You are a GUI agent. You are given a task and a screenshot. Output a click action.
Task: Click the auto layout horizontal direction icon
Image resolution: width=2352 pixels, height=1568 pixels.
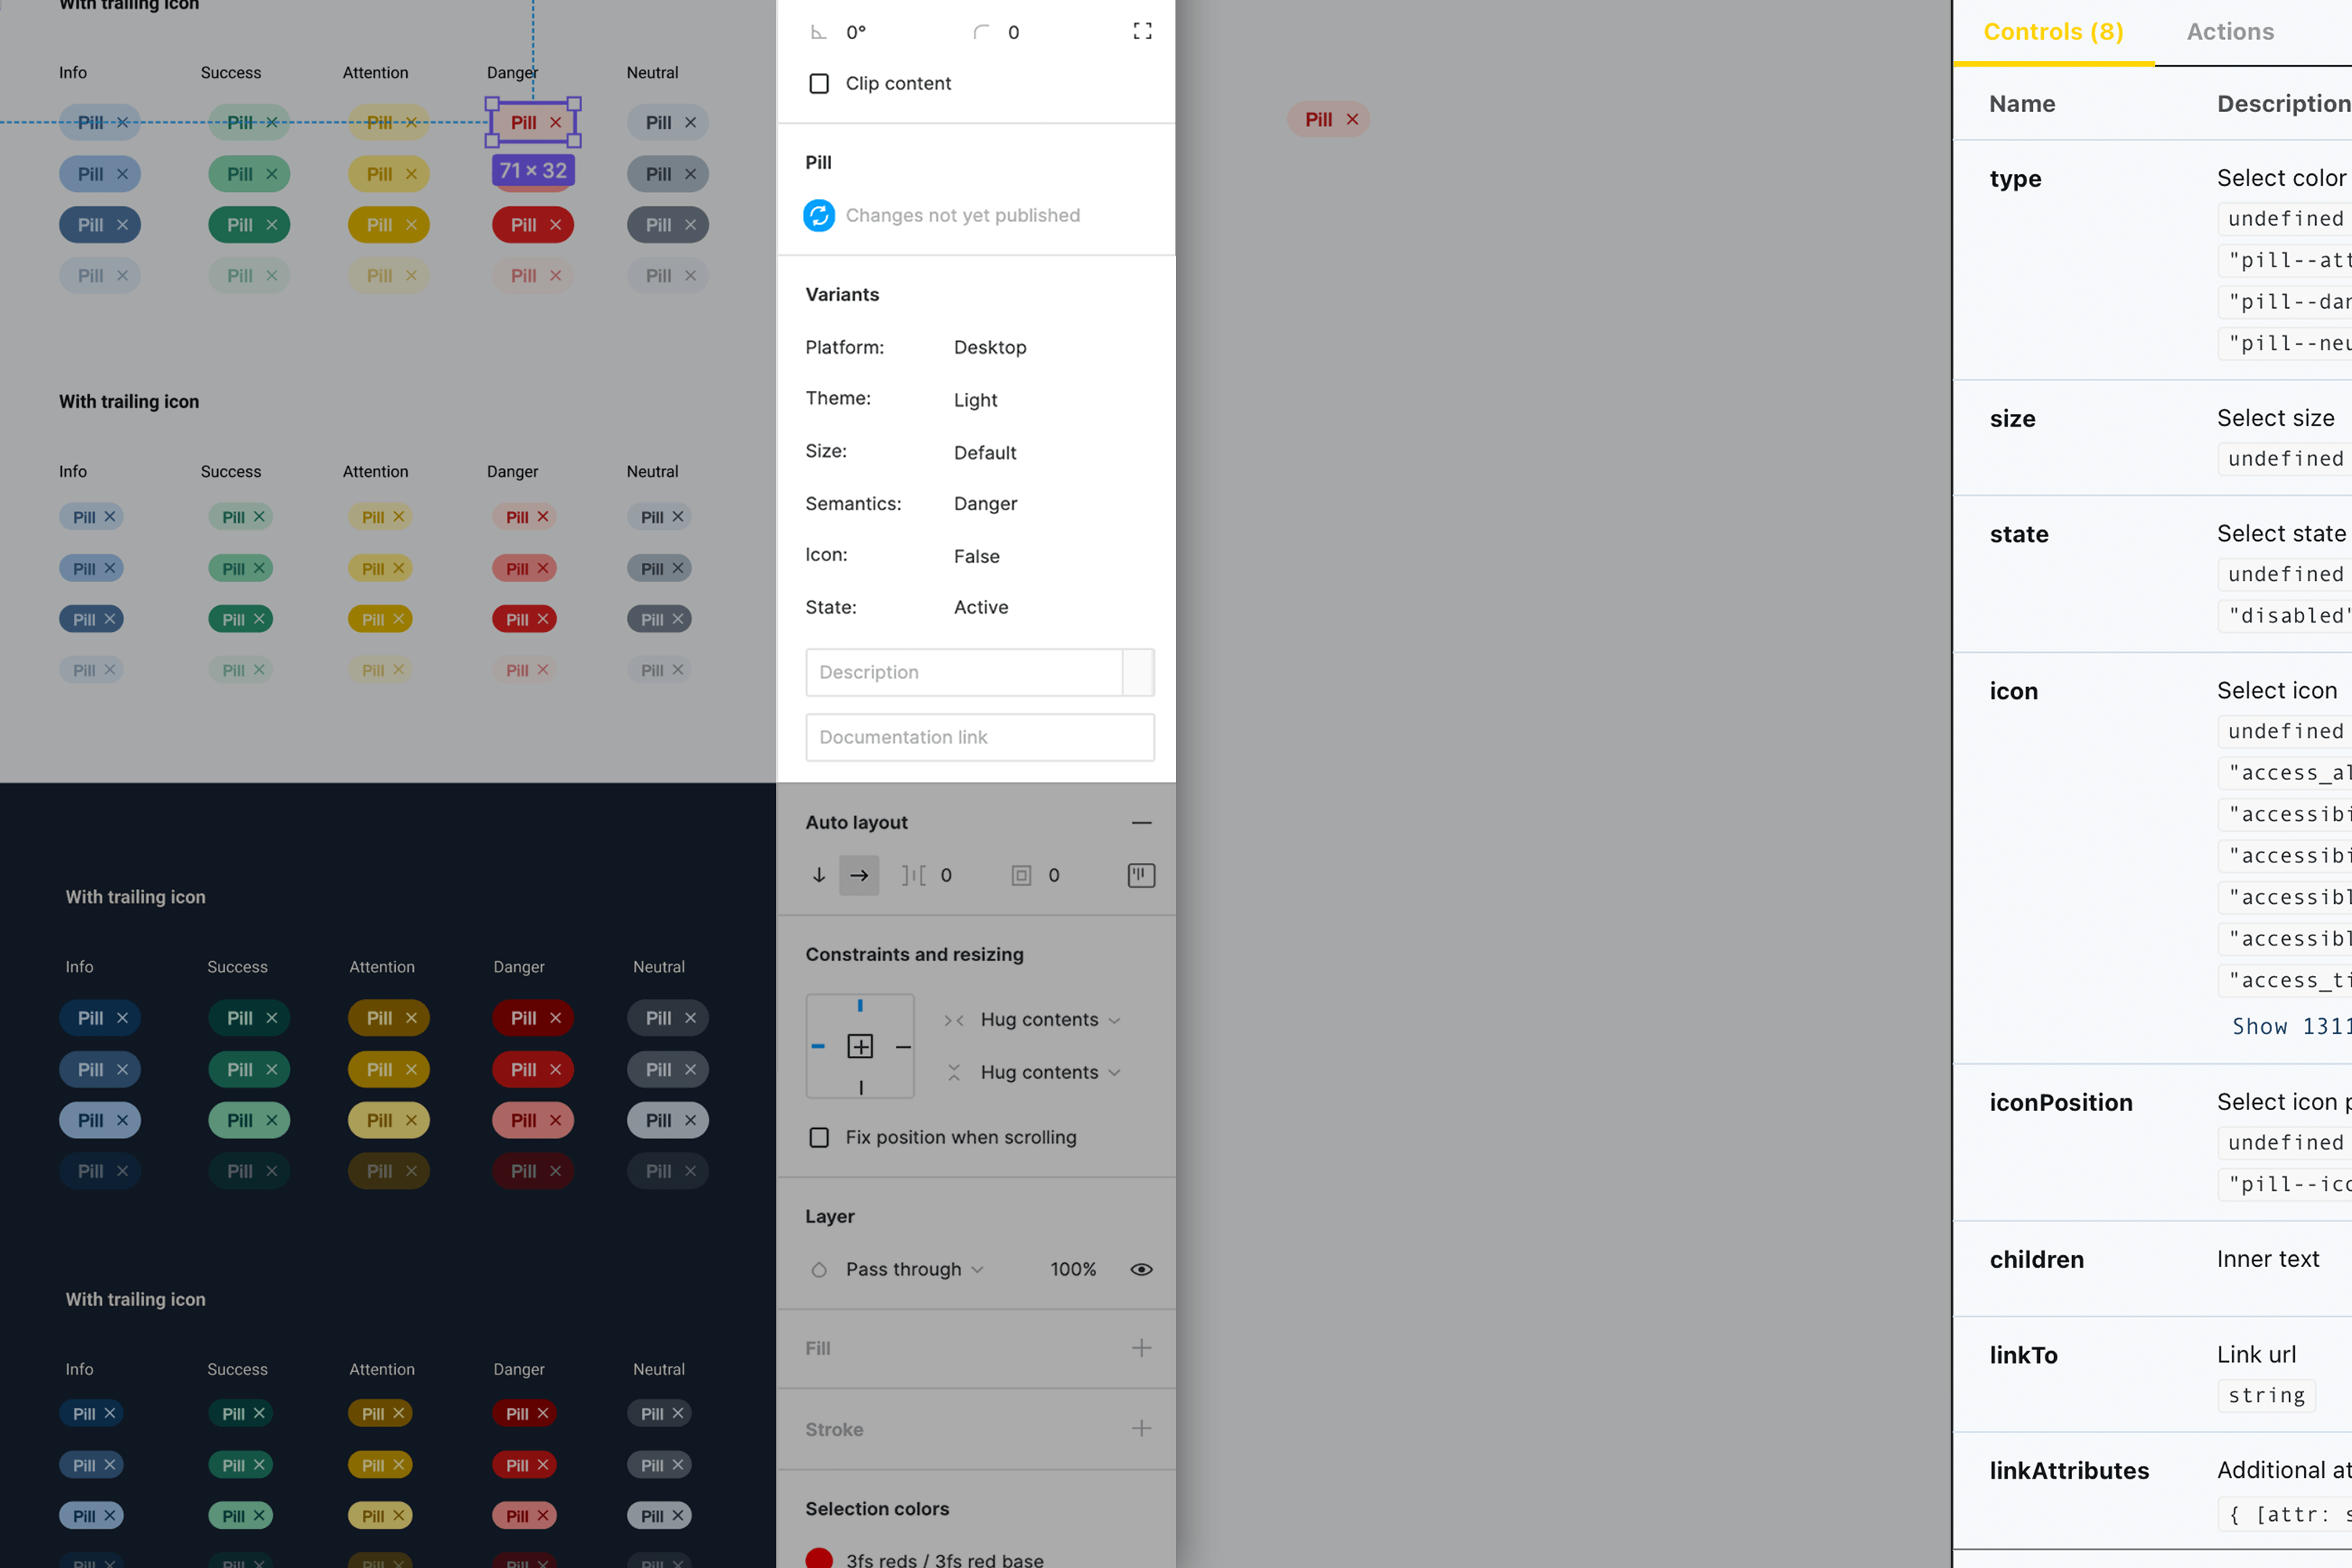click(859, 875)
